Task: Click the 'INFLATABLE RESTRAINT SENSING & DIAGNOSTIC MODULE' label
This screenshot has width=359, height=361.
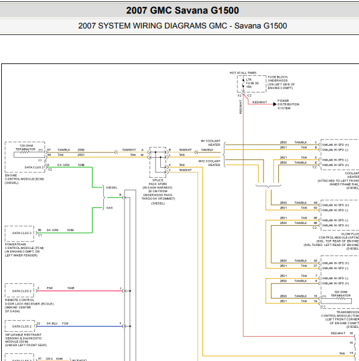Action: coord(26,340)
